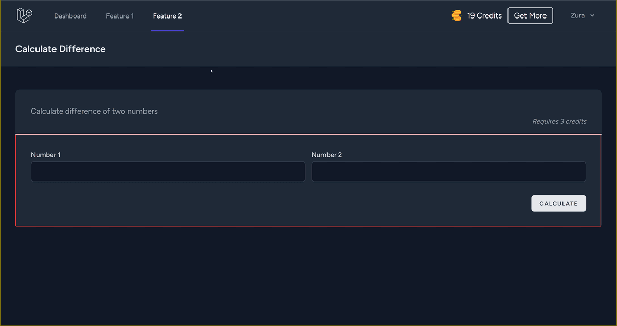The width and height of the screenshot is (617, 326).
Task: Click empty navbar space right of Feature 2
Action: tap(308, 16)
